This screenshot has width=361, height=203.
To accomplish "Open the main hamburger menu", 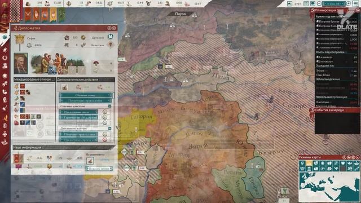I will (x=356, y=4).
